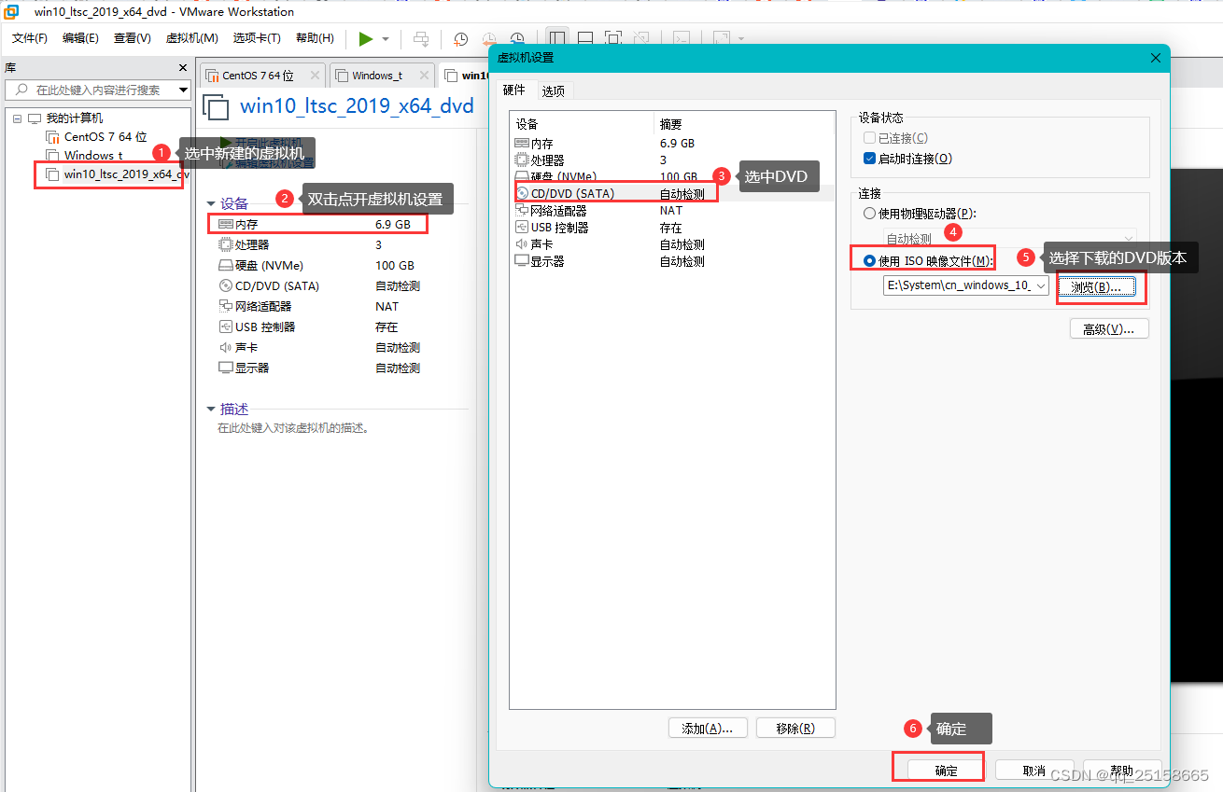Click the send Ctrl+Alt+Del toolbar icon

click(422, 39)
